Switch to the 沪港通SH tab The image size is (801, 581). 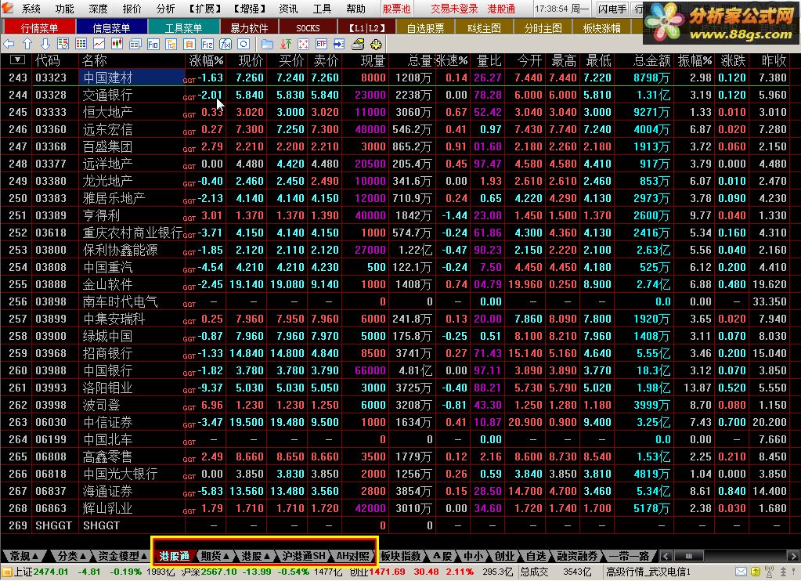tap(304, 555)
